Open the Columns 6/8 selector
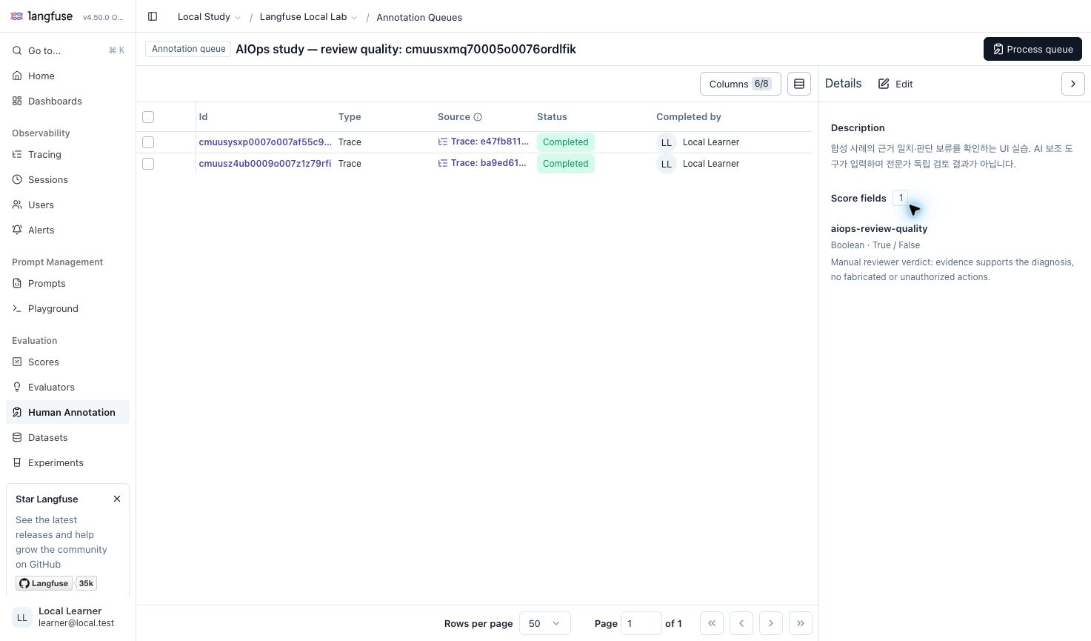Image resolution: width=1091 pixels, height=641 pixels. 740,84
